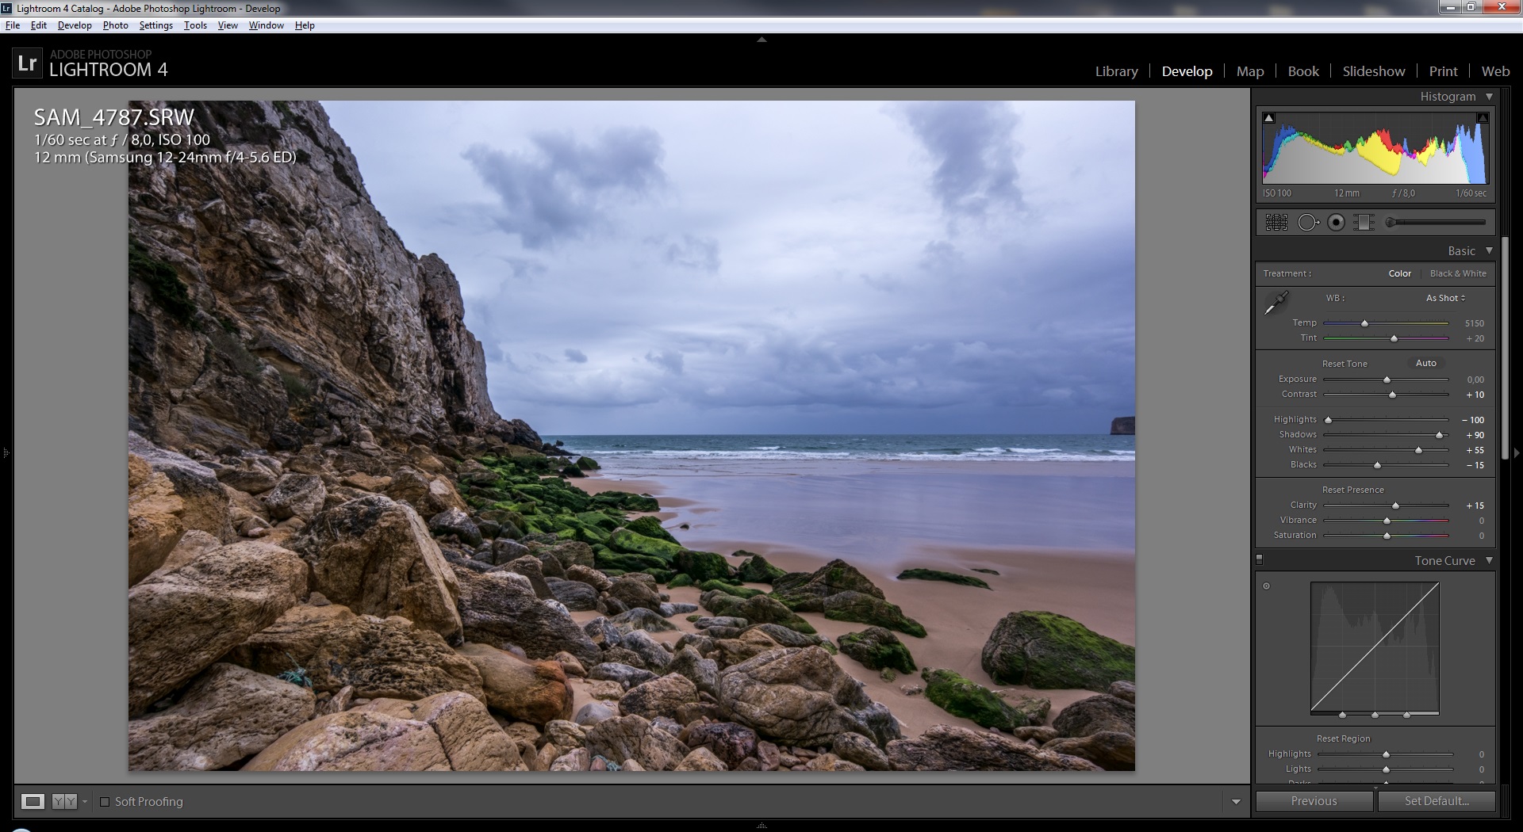Toggle shadow clipping indicator in histogram
1523x832 pixels.
point(1269,118)
